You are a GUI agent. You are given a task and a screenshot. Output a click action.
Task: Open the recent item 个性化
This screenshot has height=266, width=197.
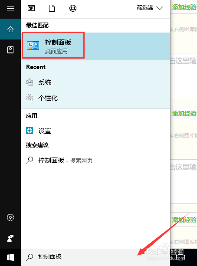click(x=95, y=98)
